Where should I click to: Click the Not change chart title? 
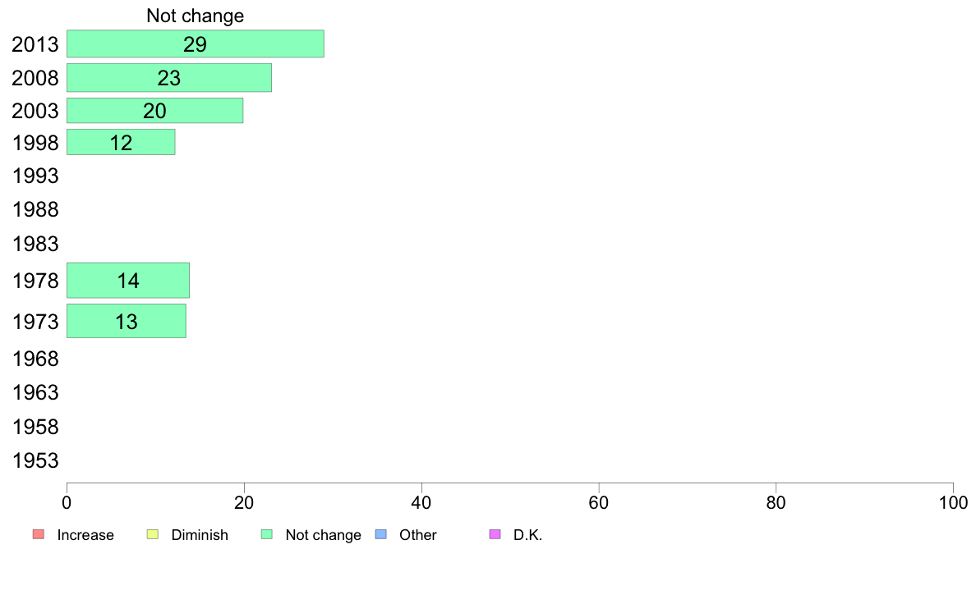[x=195, y=16]
